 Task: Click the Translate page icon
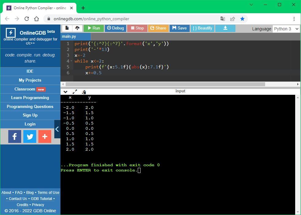tap(223, 19)
